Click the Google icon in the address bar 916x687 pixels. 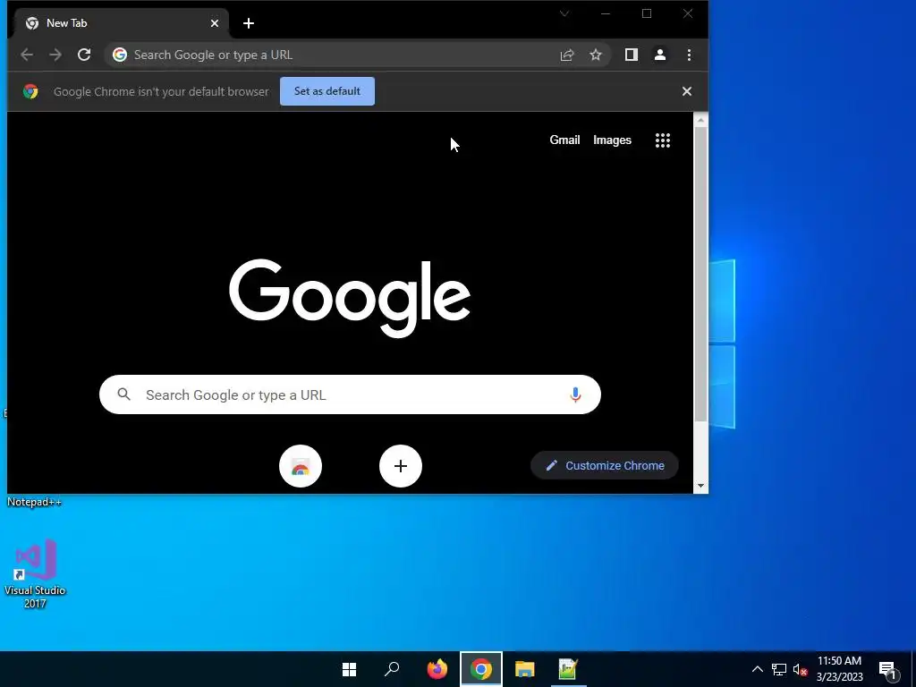(120, 55)
